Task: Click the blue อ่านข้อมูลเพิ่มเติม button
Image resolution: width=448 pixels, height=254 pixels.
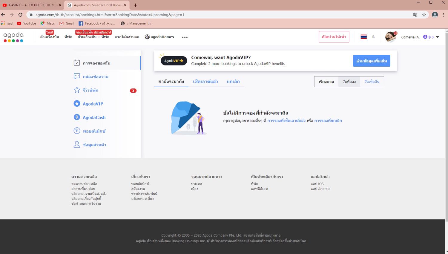Action: point(372,61)
